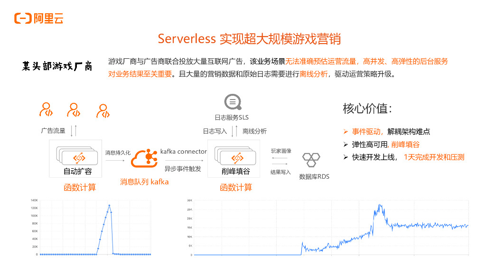The height and width of the screenshot is (273, 486).
Task: Click the 日志写入 label
Action: point(215,131)
